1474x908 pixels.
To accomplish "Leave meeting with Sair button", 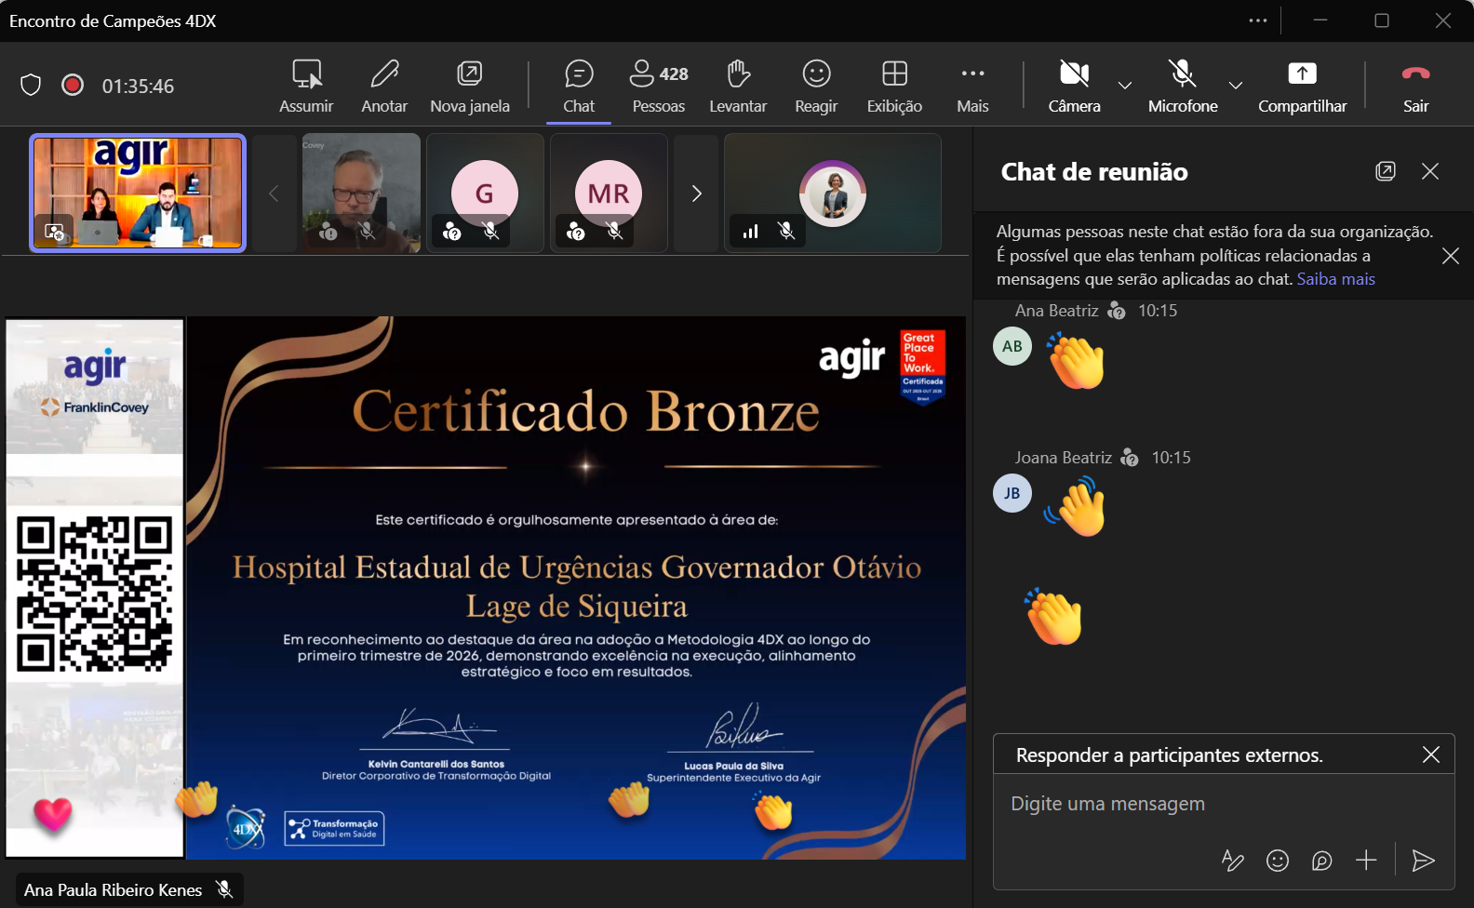I will 1415,86.
